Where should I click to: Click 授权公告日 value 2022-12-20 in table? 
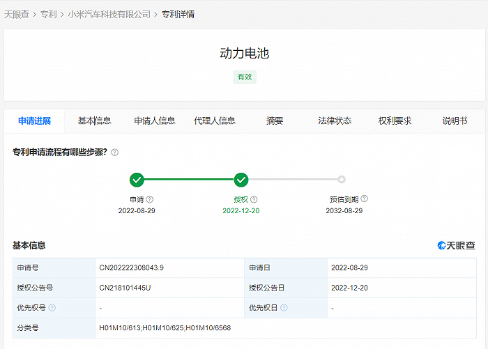pos(349,288)
